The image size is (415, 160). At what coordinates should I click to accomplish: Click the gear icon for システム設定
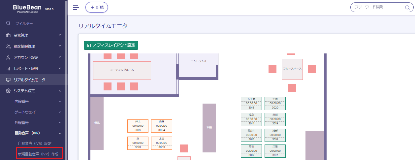click(9, 91)
